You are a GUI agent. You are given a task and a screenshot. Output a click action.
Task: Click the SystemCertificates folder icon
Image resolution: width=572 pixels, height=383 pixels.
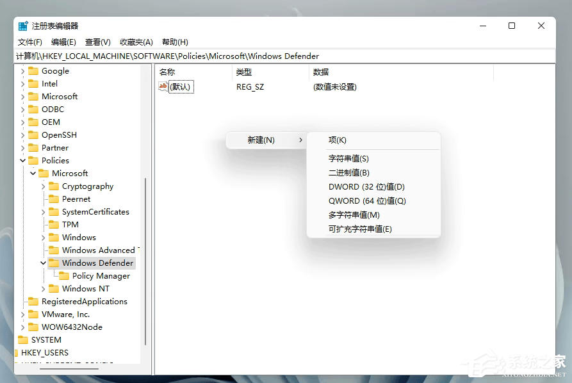pos(54,211)
